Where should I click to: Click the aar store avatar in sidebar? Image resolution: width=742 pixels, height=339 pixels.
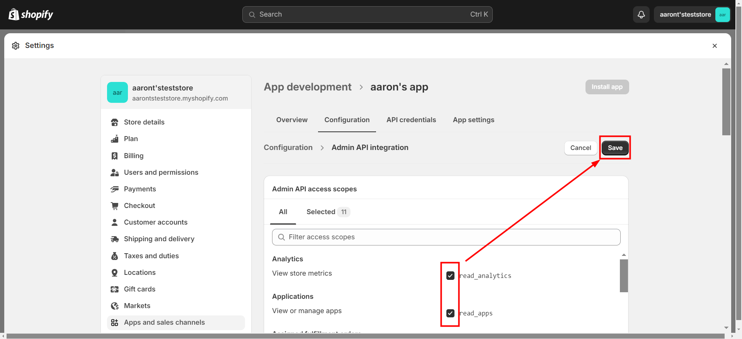[117, 92]
